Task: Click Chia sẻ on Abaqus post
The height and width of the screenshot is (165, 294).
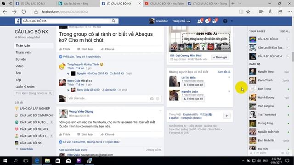Action: [107, 49]
